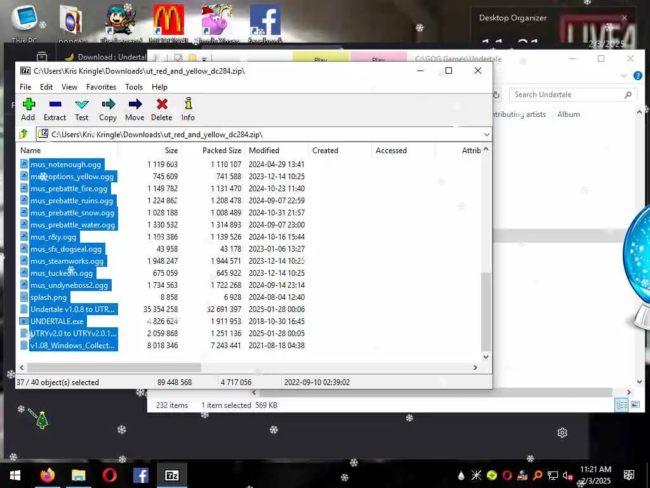Click the 7-Zip taskbar button

[171, 475]
